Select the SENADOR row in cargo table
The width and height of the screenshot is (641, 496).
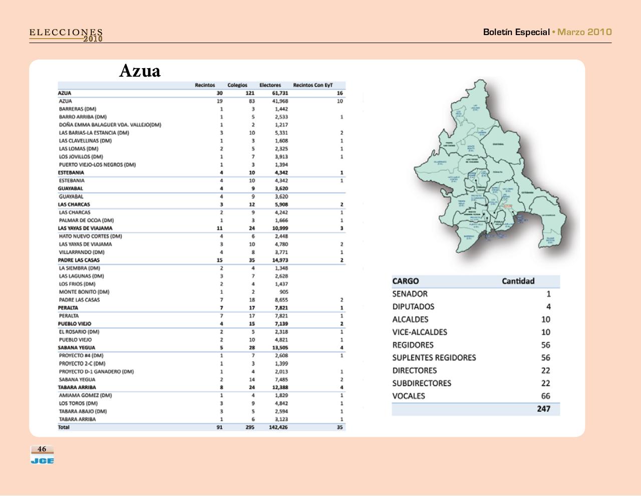(x=410, y=294)
